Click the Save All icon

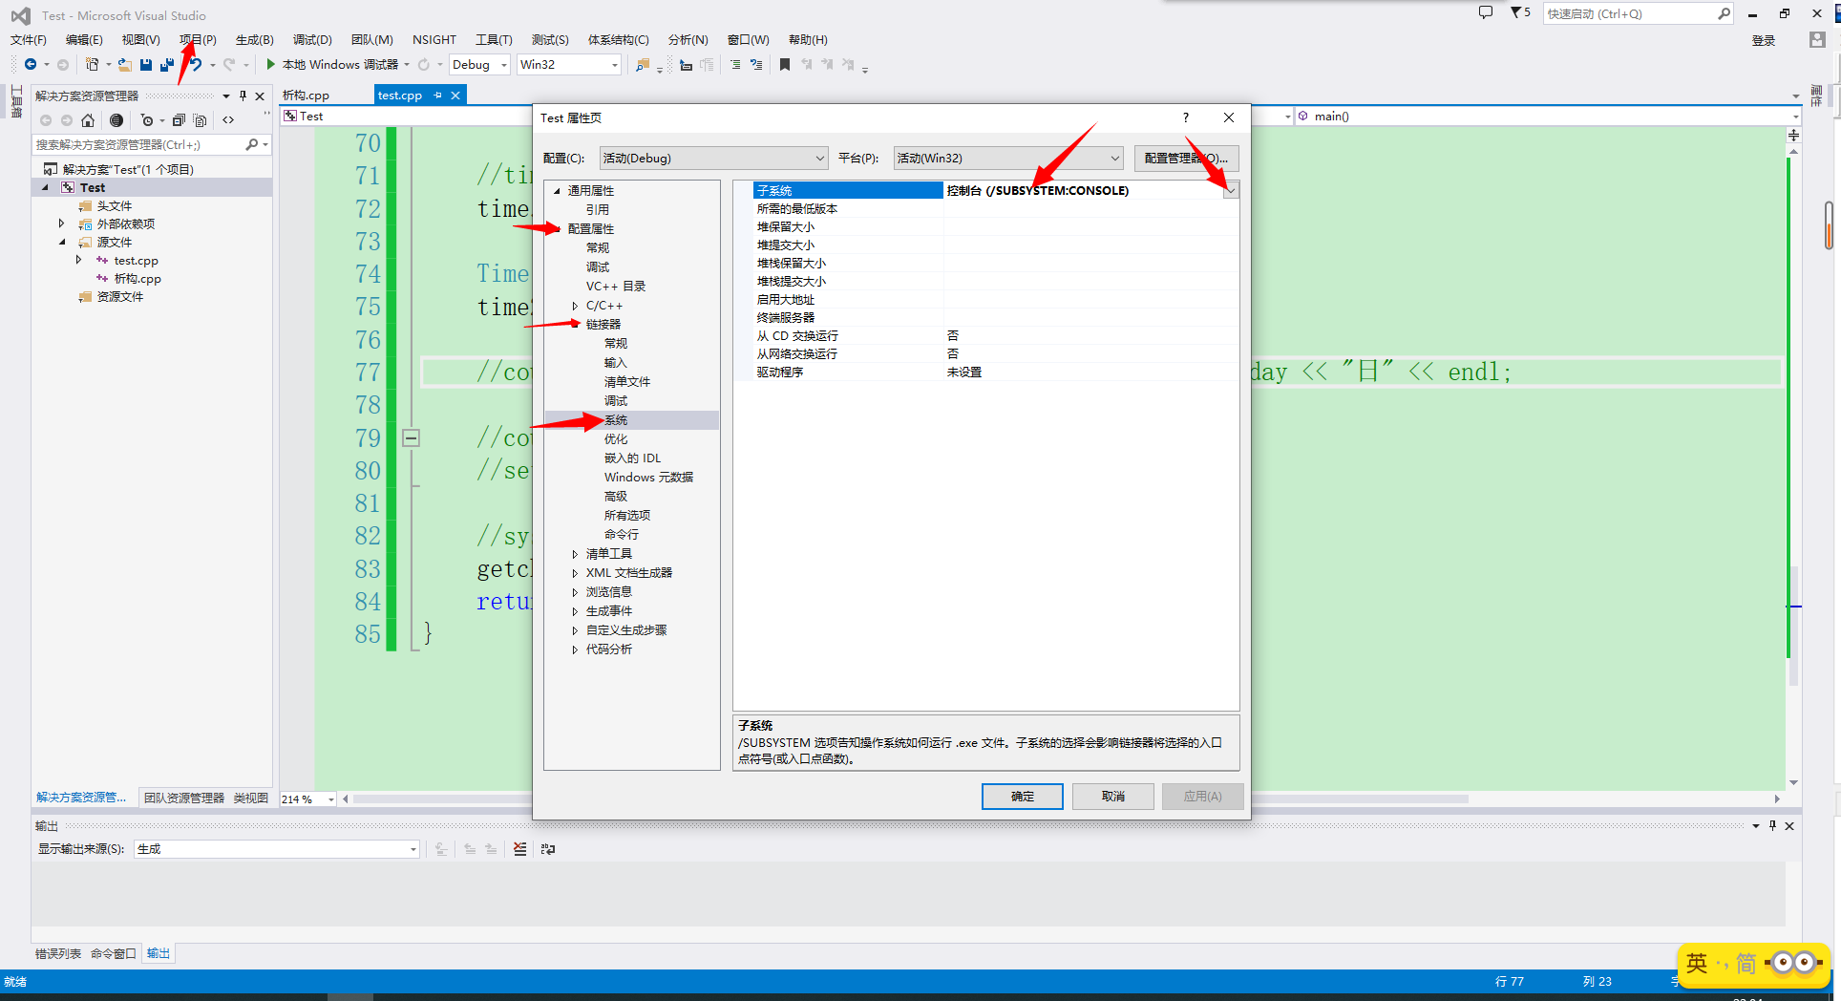click(166, 64)
